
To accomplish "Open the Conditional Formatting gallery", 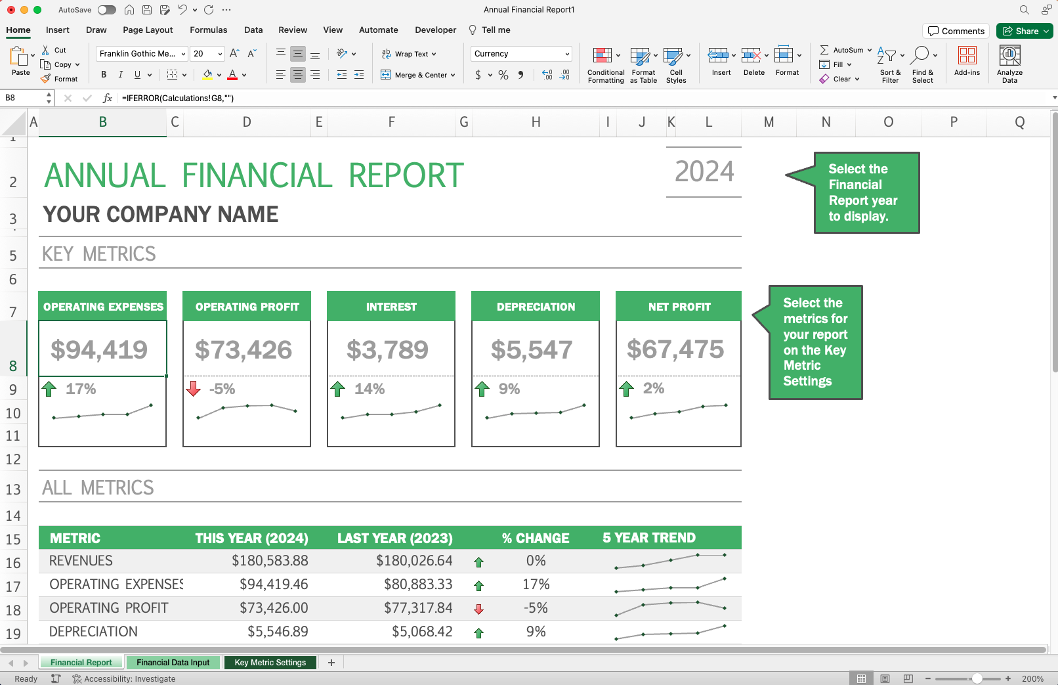I will 604,62.
